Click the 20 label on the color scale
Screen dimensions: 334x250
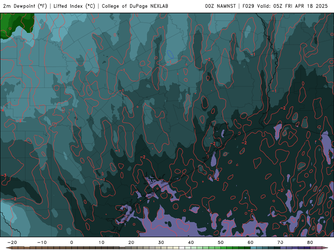point(131,242)
